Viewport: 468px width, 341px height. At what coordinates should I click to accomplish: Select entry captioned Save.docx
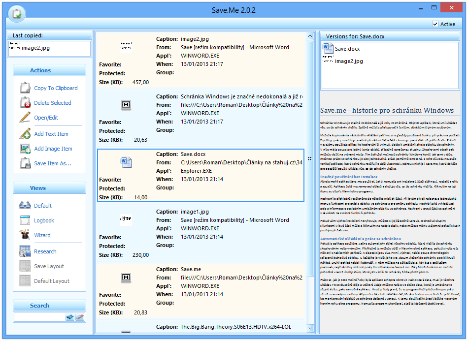[201, 175]
